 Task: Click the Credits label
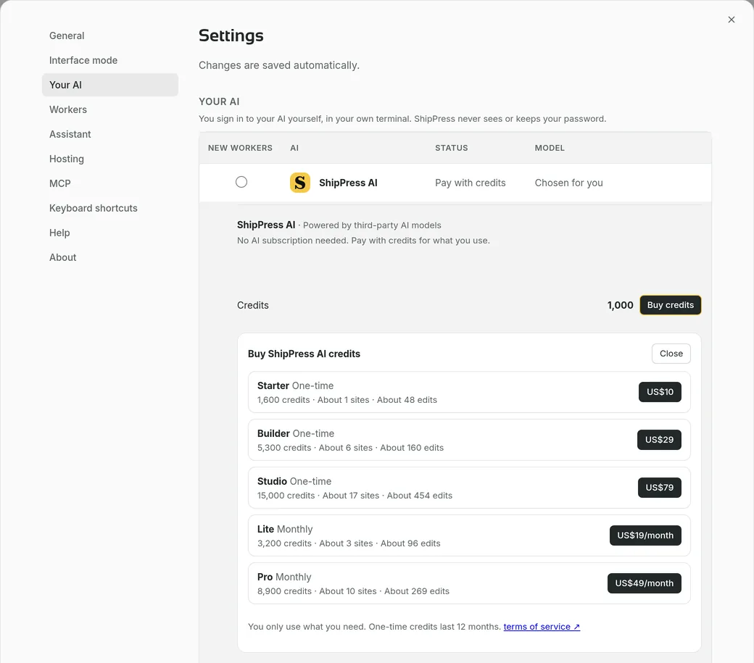point(252,305)
